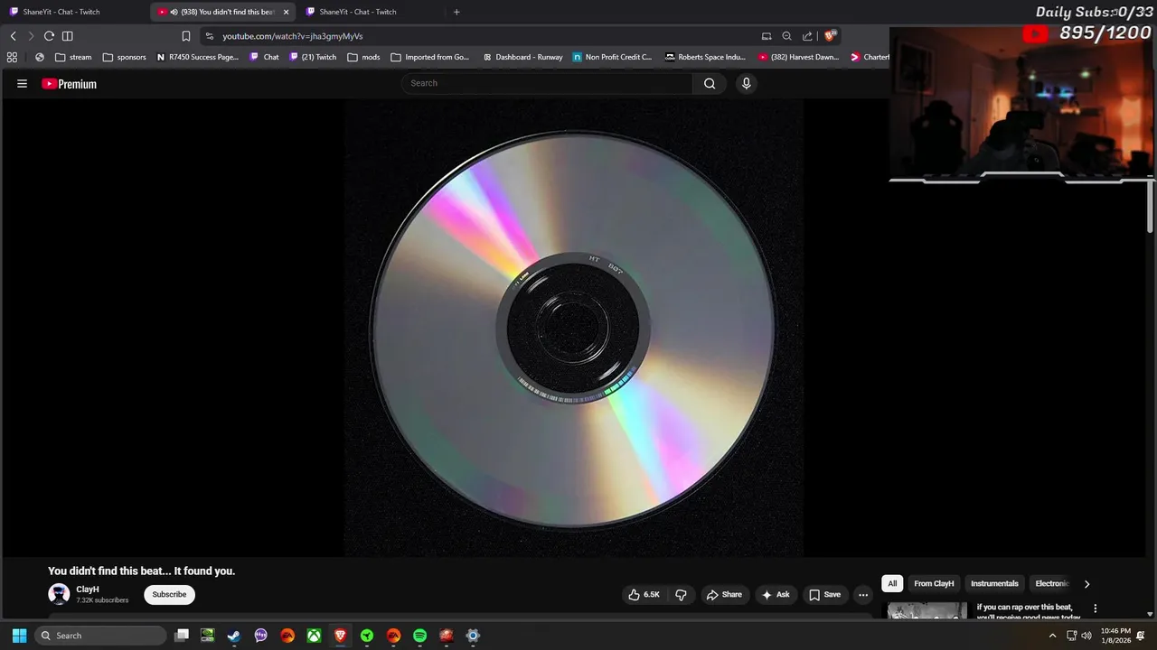Open Non Profit Credit C... bookmark
Image resolution: width=1157 pixels, height=650 pixels.
[x=612, y=57]
